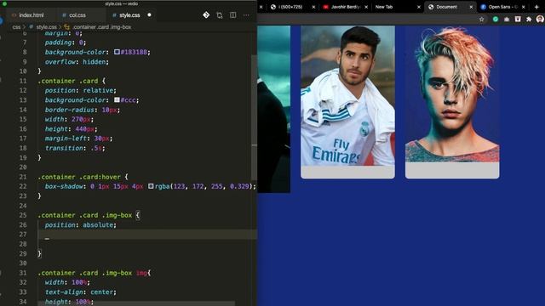The image size is (545, 306).
Task: Click the ".container .card:hover" selector text
Action: coord(79,177)
